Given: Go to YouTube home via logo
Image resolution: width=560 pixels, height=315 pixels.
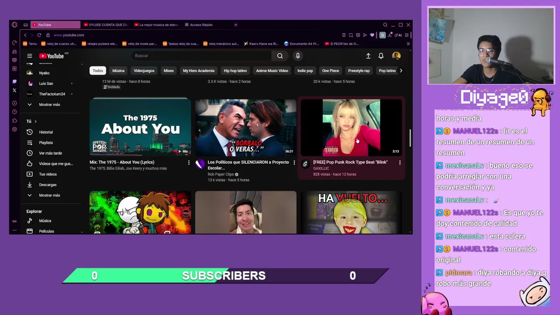Looking at the screenshot, I should [x=52, y=56].
